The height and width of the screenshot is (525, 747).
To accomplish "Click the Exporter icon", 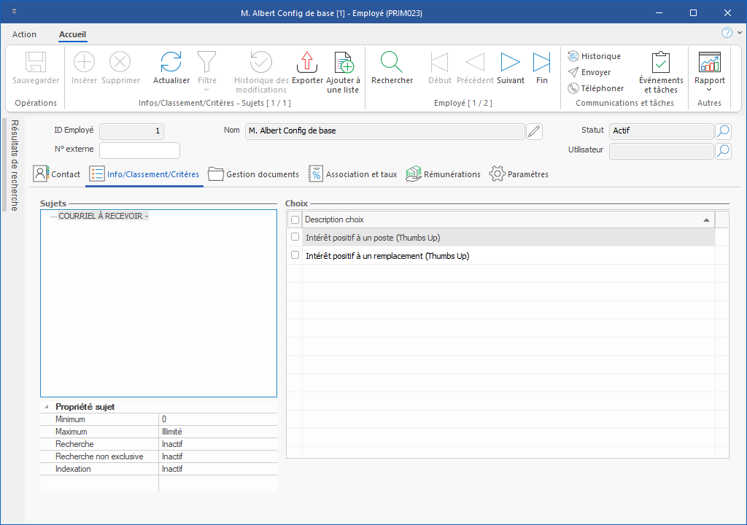I will point(307,63).
